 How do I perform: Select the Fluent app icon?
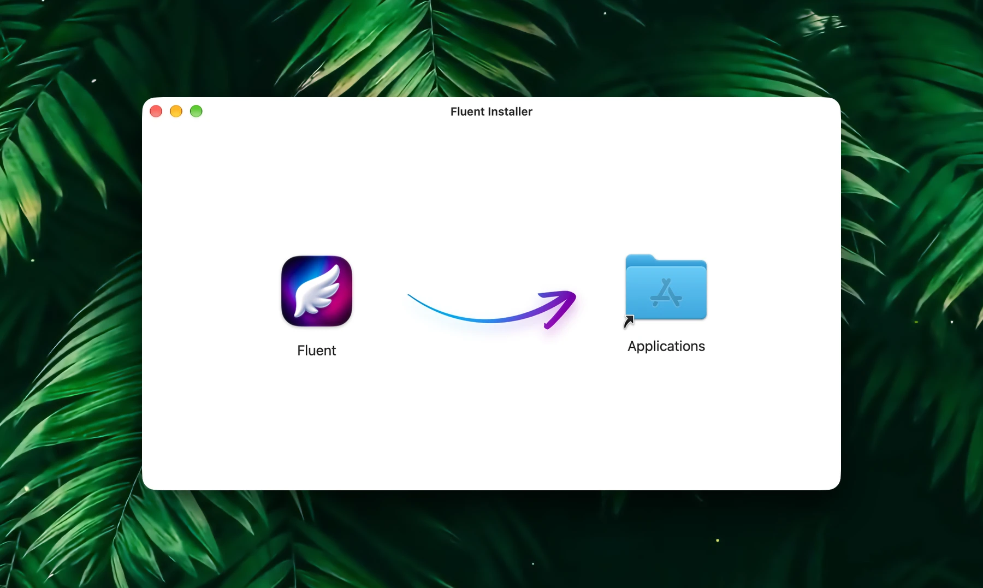(x=317, y=291)
